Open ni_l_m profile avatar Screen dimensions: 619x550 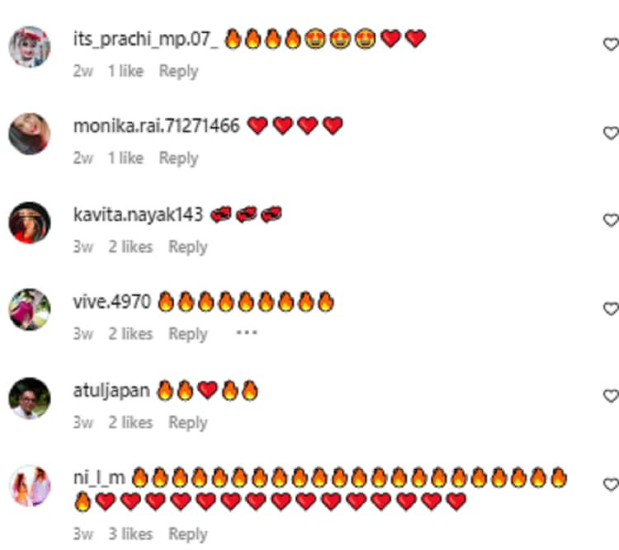(30, 486)
